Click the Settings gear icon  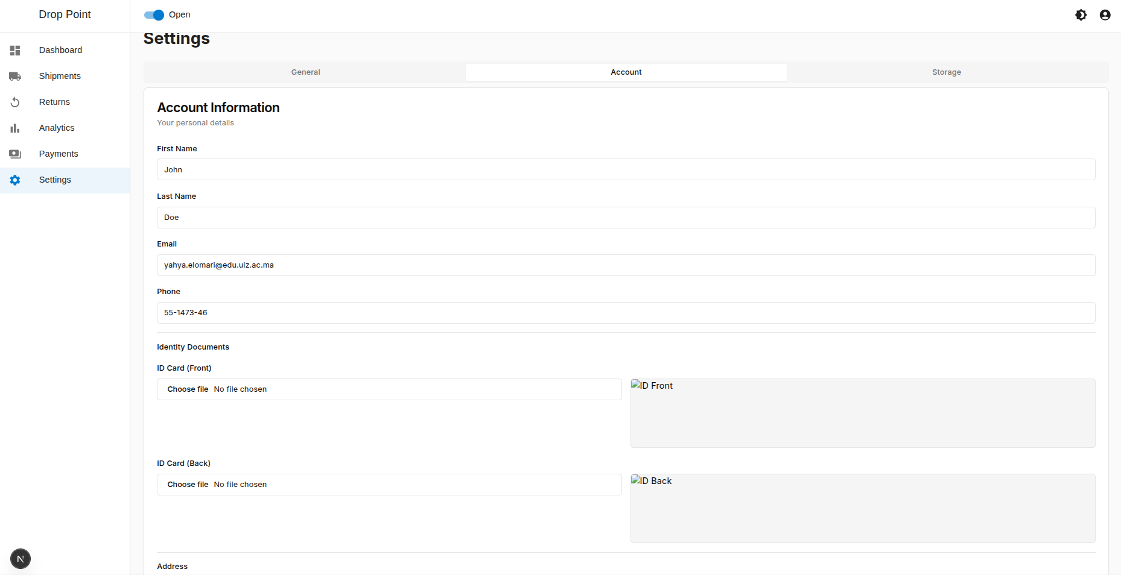[x=15, y=180]
